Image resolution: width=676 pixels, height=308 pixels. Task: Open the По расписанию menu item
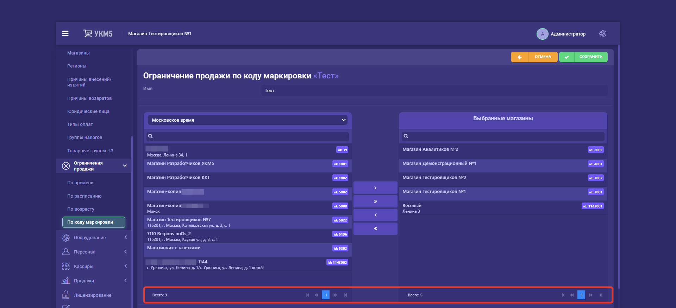pyautogui.click(x=84, y=196)
